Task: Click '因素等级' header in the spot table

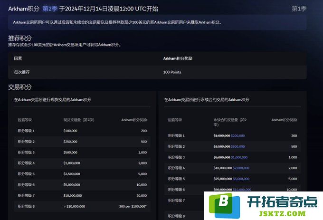Action: pyautogui.click(x=25, y=120)
